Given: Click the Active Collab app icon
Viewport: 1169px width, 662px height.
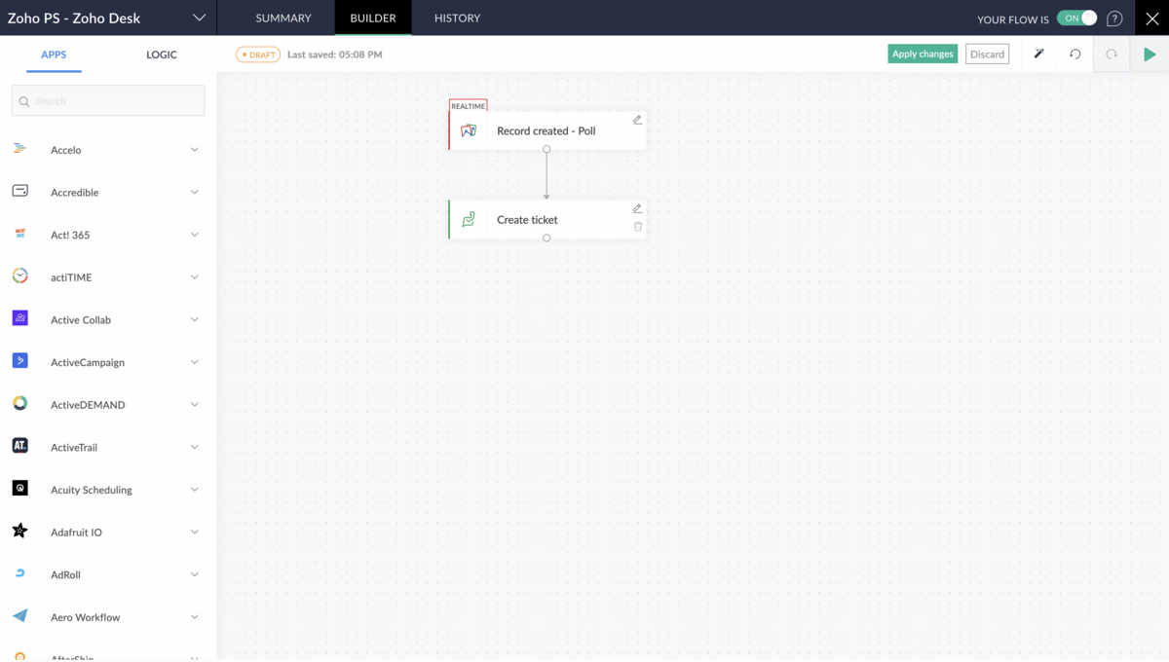Looking at the screenshot, I should tap(19, 318).
